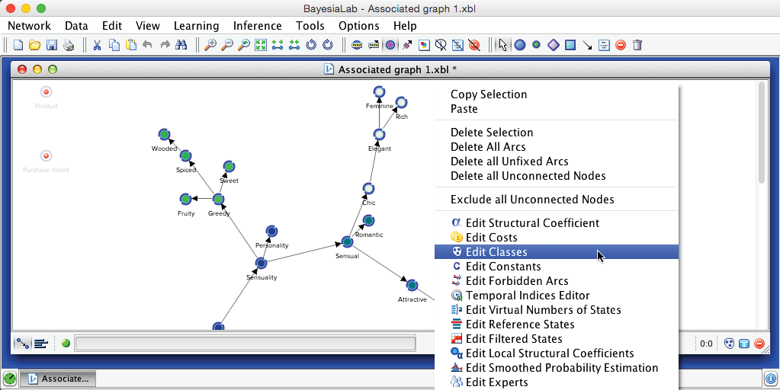The width and height of the screenshot is (780, 390).
Task: Click the scissors cut icon
Action: 97,45
